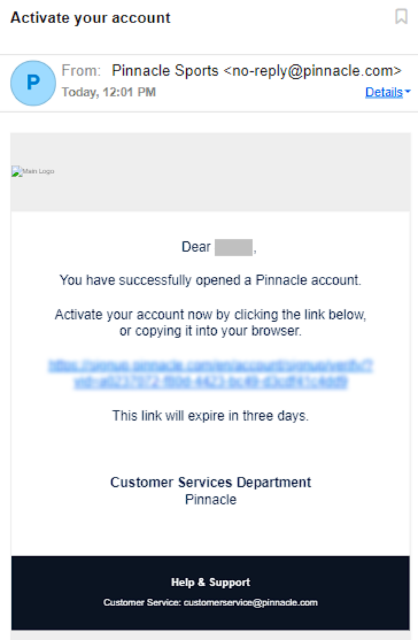Viewport: 418px width, 640px height.
Task: Click the caret next to Details
Action: [x=407, y=92]
